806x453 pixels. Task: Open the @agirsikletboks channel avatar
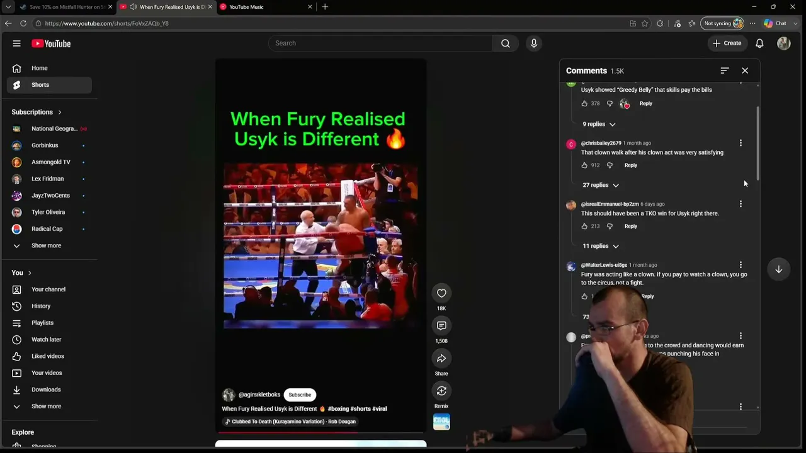(x=229, y=394)
